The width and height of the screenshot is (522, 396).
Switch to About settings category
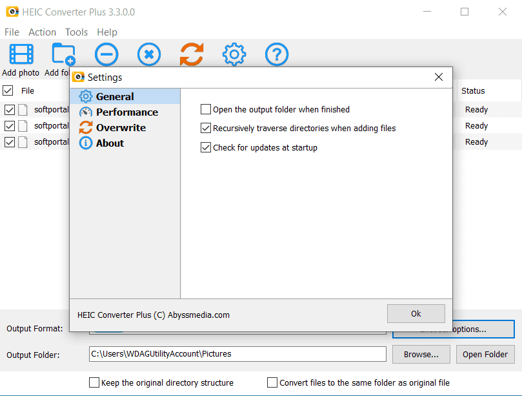point(125,143)
